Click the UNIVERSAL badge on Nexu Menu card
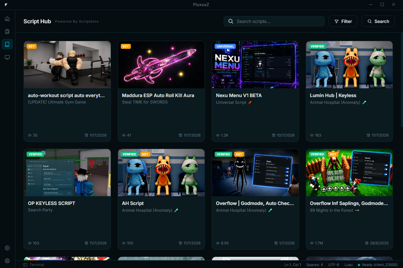403x268 pixels. point(225,46)
